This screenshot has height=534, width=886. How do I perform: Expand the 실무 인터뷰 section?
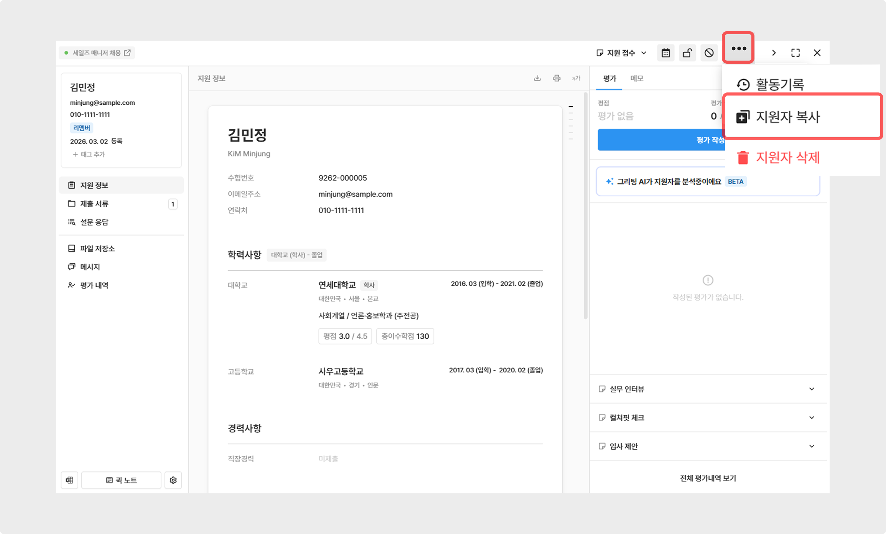coord(708,389)
